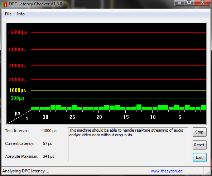212x176 pixels.
Task: Click the real-time streaming message text box
Action: pos(128,145)
